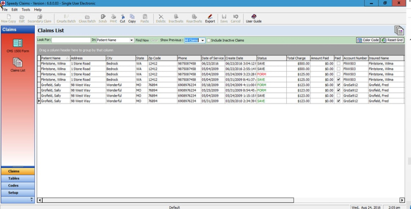Click the stacked claims icon beside Claims List title

(399, 30)
